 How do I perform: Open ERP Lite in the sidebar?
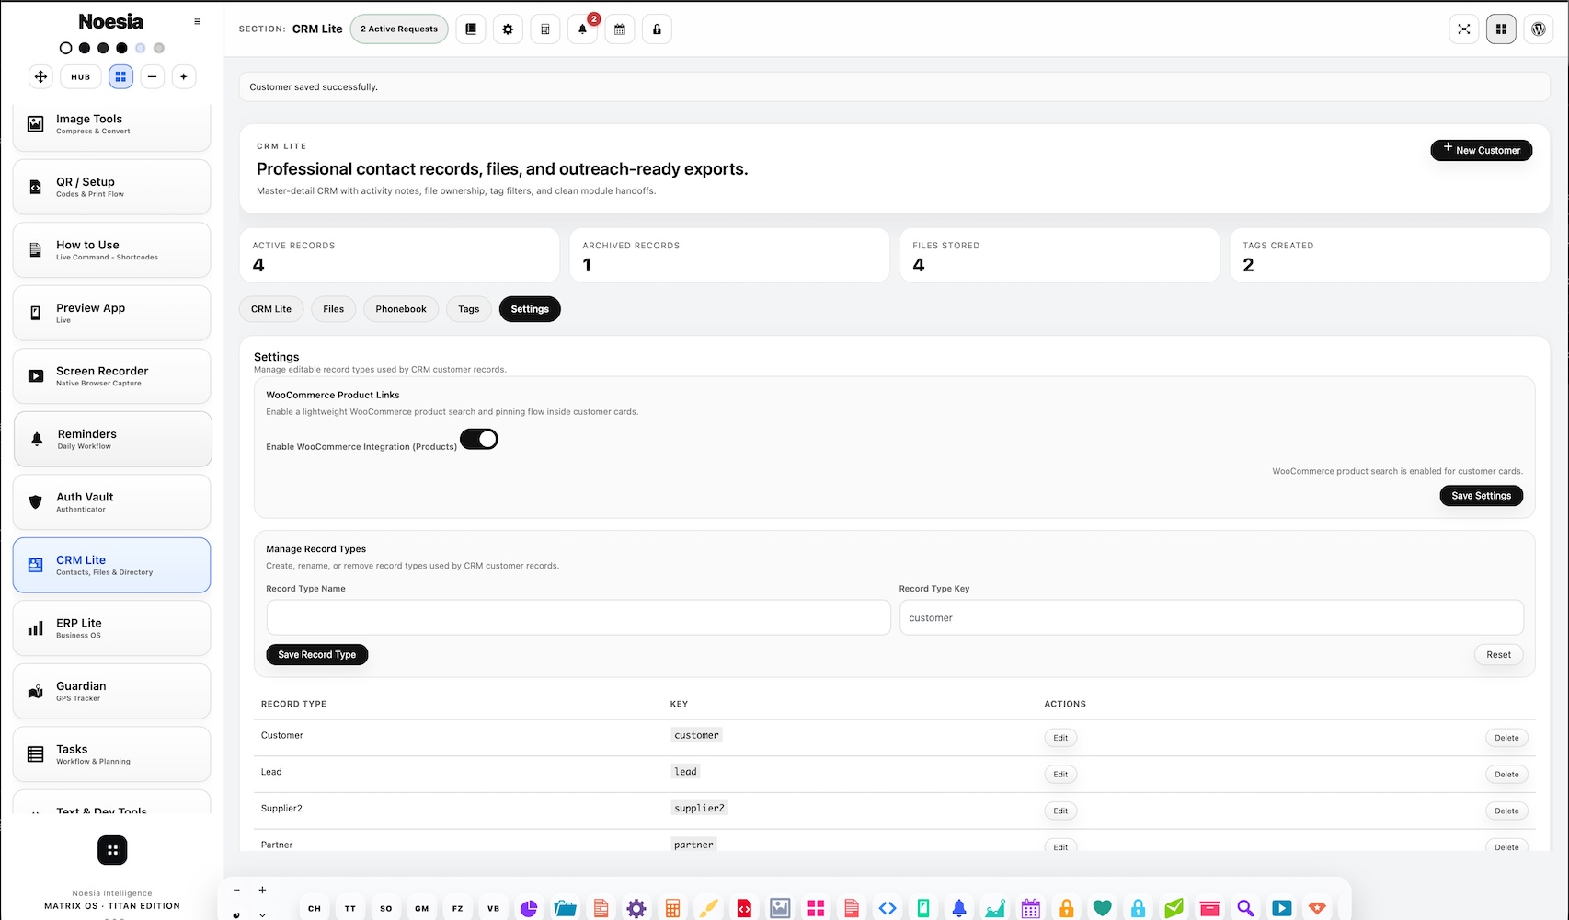point(111,628)
